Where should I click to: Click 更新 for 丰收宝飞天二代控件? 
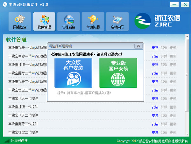[173, 115]
